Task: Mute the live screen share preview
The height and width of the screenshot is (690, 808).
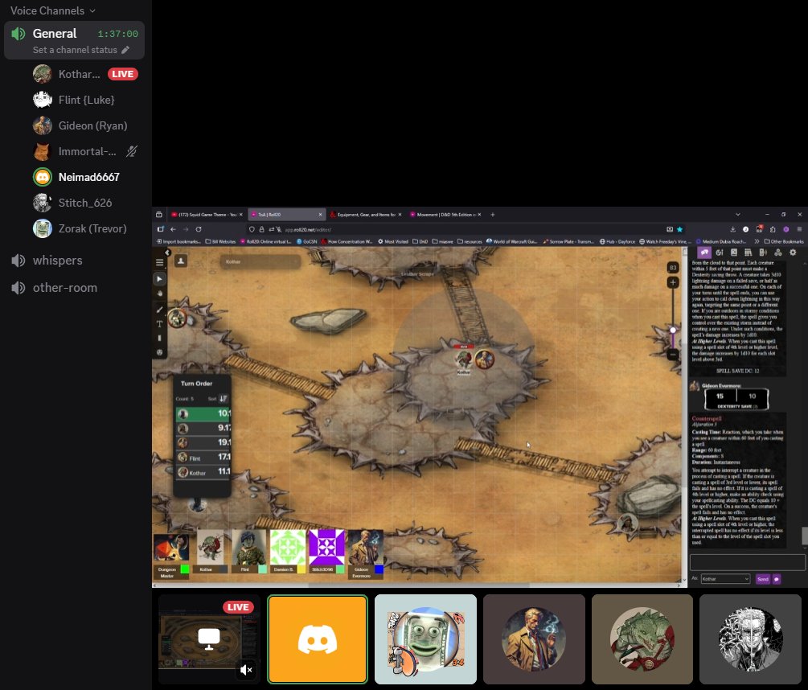Action: [x=246, y=670]
